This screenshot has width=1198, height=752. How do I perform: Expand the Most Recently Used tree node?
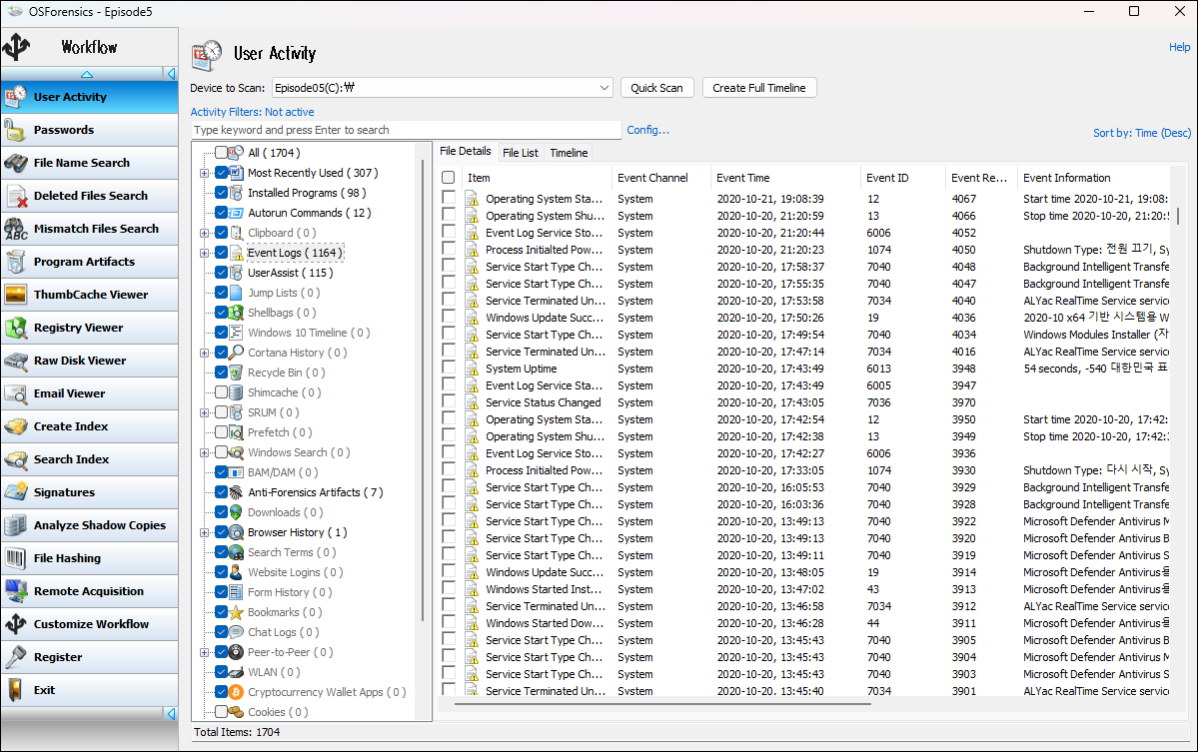point(204,174)
